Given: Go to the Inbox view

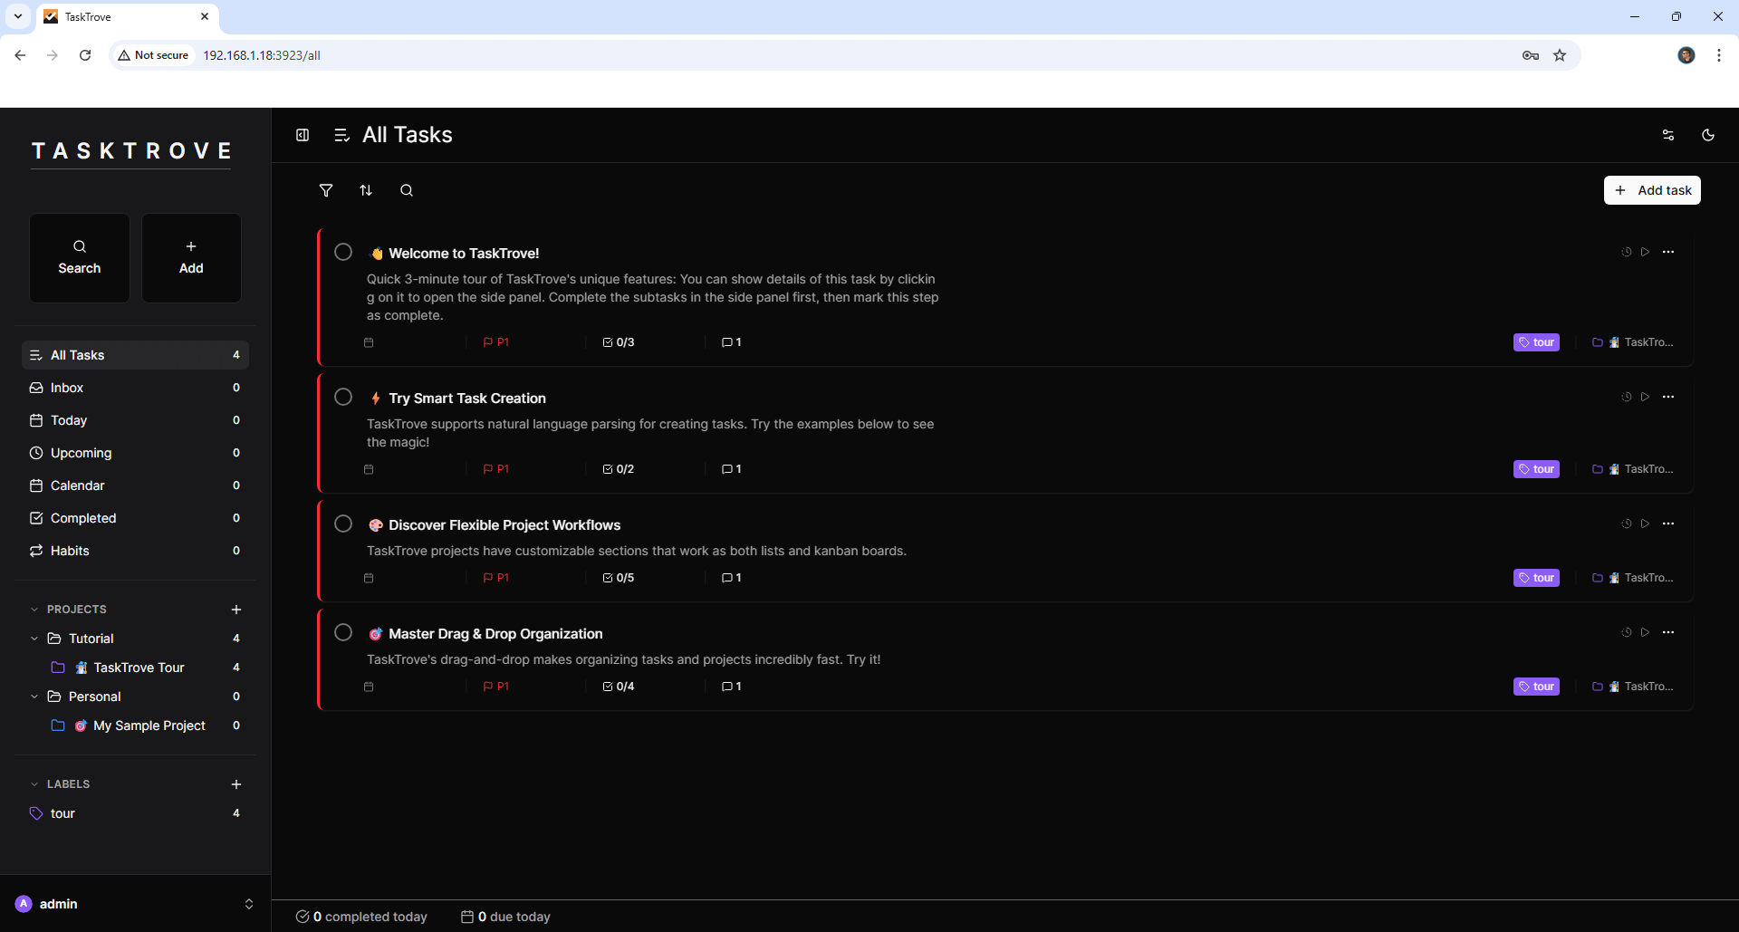Looking at the screenshot, I should (x=67, y=388).
